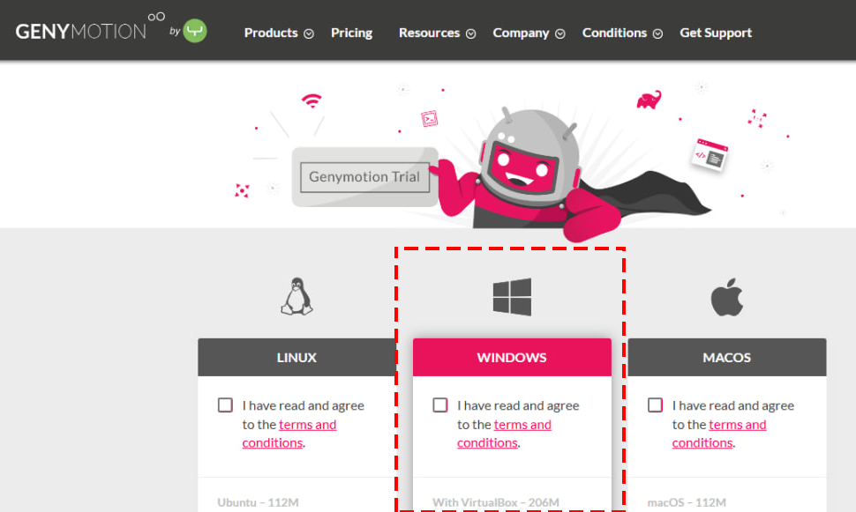Click the pink Wi-Fi signal icon
The width and height of the screenshot is (856, 512).
tap(311, 100)
